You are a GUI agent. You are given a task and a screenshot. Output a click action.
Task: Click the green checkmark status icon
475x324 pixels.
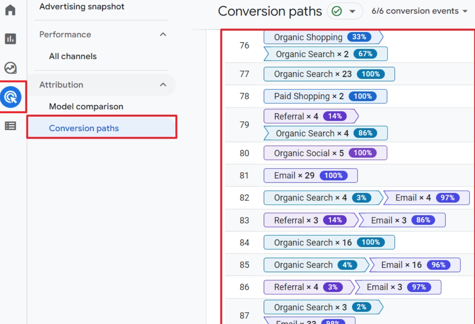336,11
